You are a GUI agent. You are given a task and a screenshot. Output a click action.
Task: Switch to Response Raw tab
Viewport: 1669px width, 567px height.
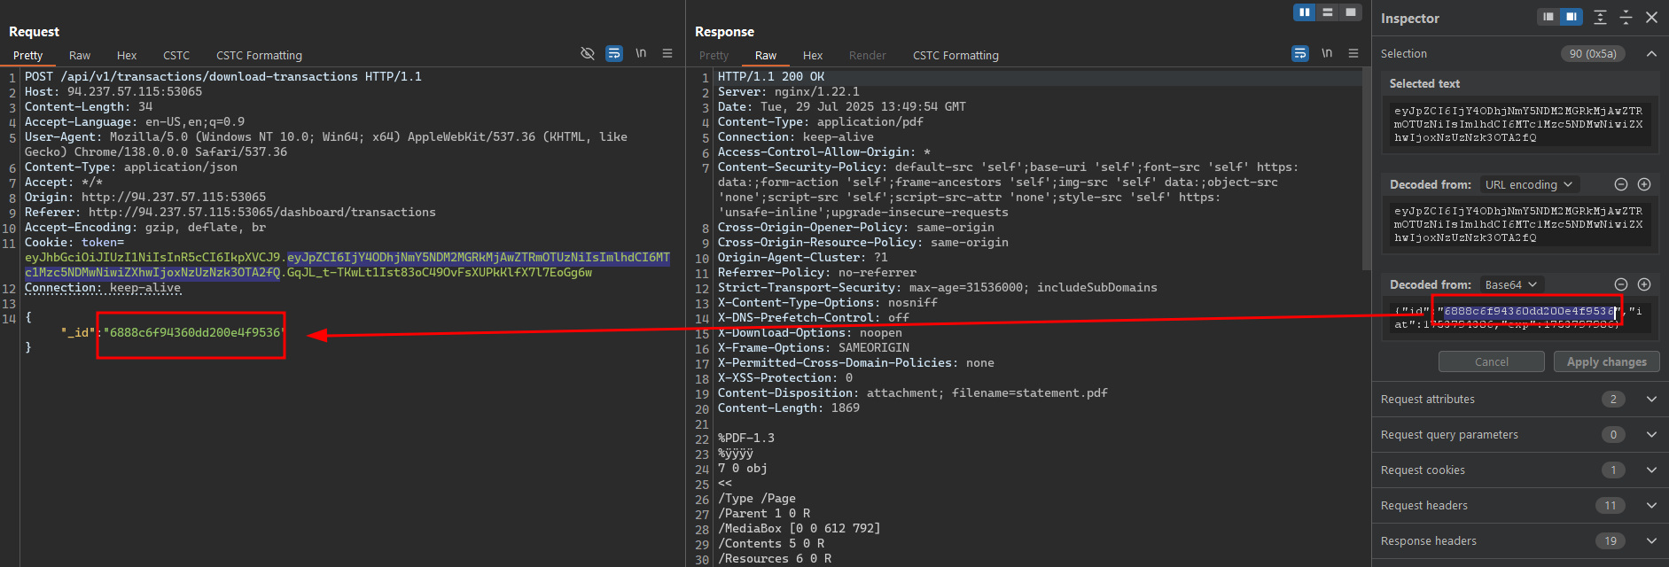pyautogui.click(x=766, y=55)
